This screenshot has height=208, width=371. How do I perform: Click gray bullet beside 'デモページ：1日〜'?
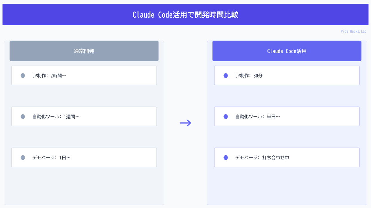click(x=23, y=158)
